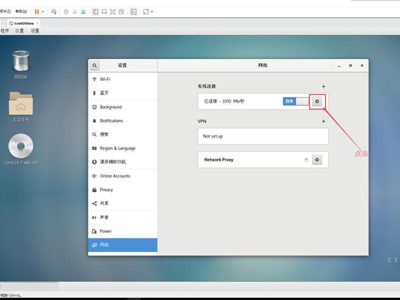Select the 主文件夹 home folder desktop icon
The image size is (400, 300).
[x=21, y=107]
